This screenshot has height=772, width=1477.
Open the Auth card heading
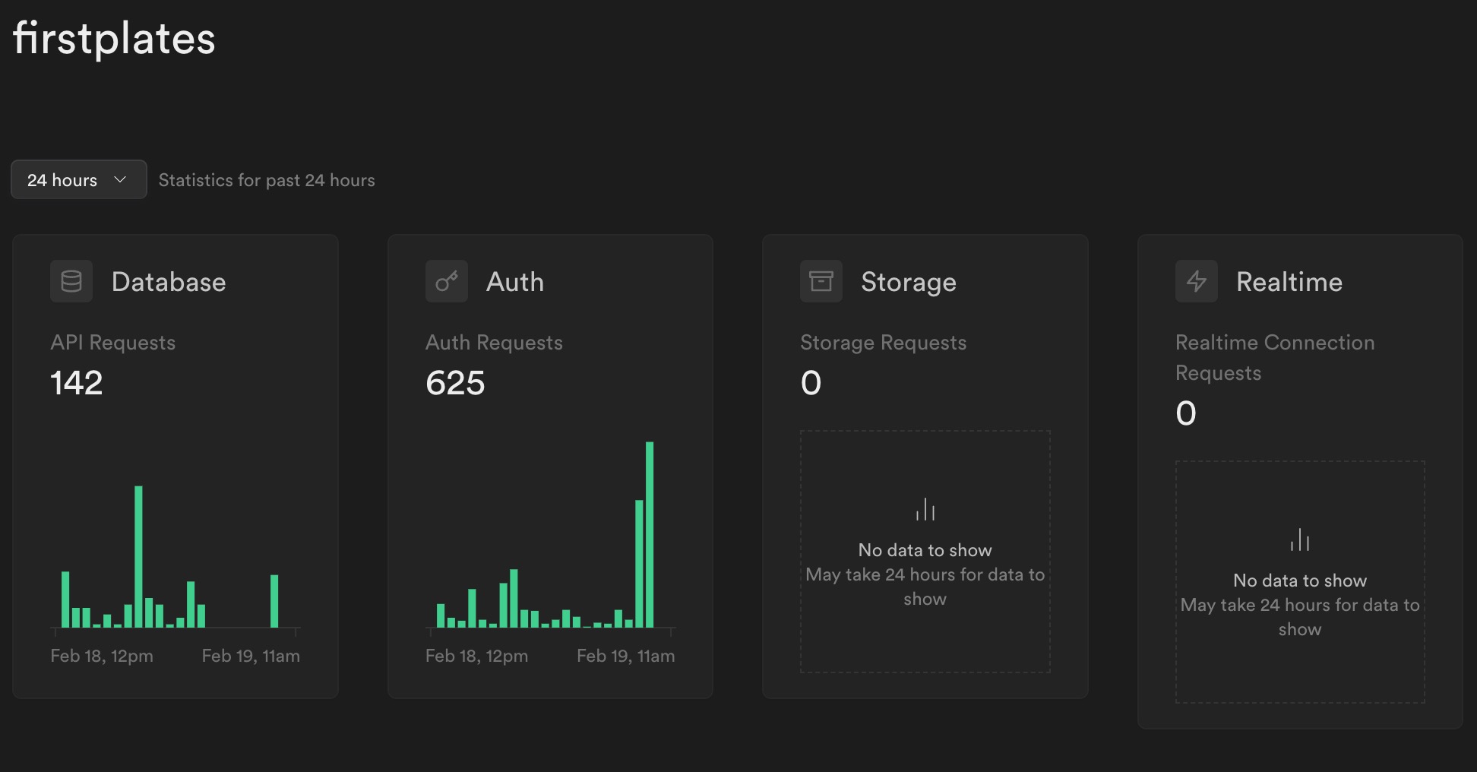[515, 282]
